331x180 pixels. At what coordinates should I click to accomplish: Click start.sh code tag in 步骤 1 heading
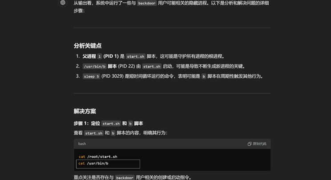(x=111, y=124)
